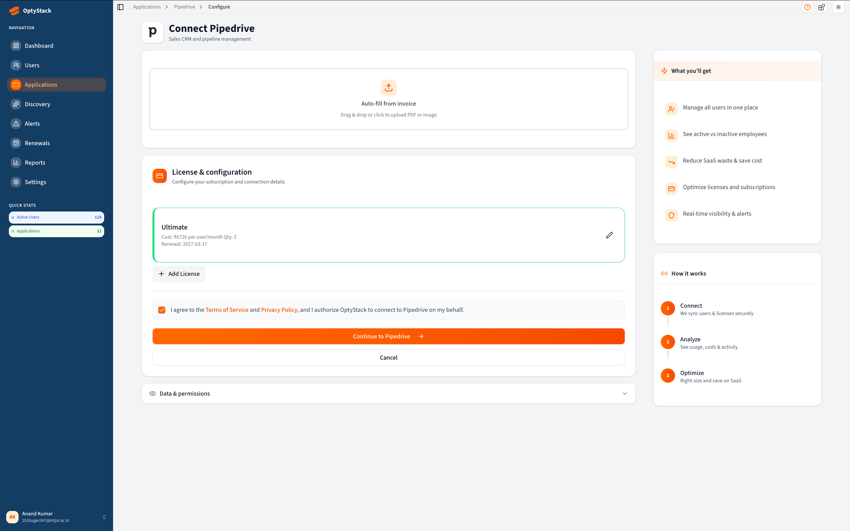Click the Cancel button
This screenshot has width=850, height=531.
coord(388,358)
